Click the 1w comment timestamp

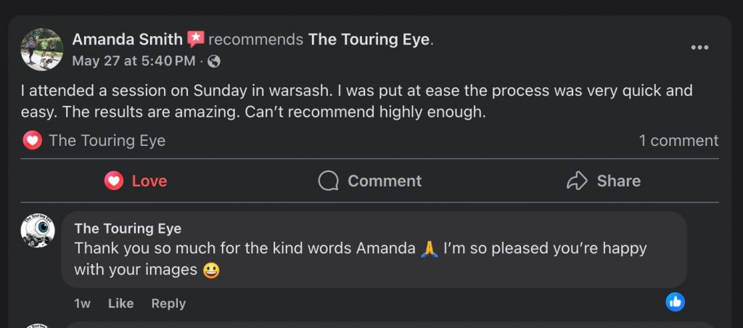[x=82, y=303]
